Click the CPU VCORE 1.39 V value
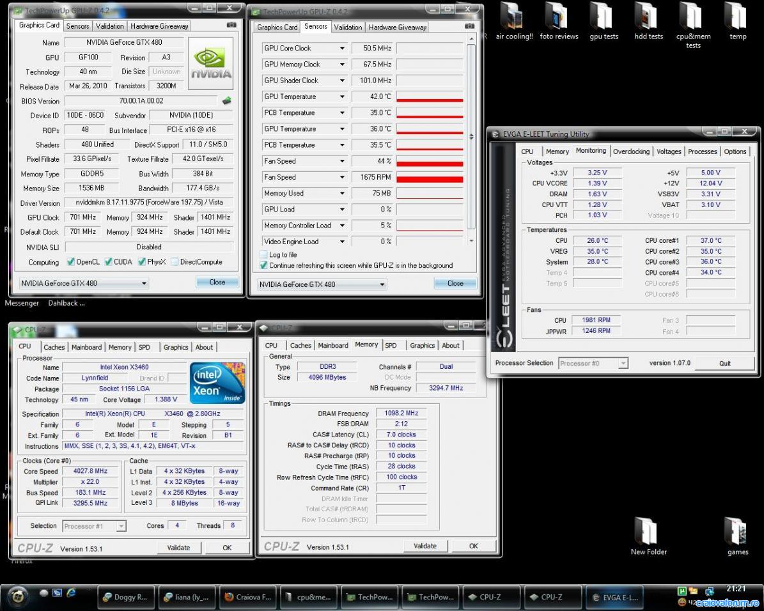The image size is (764, 611). 597,183
